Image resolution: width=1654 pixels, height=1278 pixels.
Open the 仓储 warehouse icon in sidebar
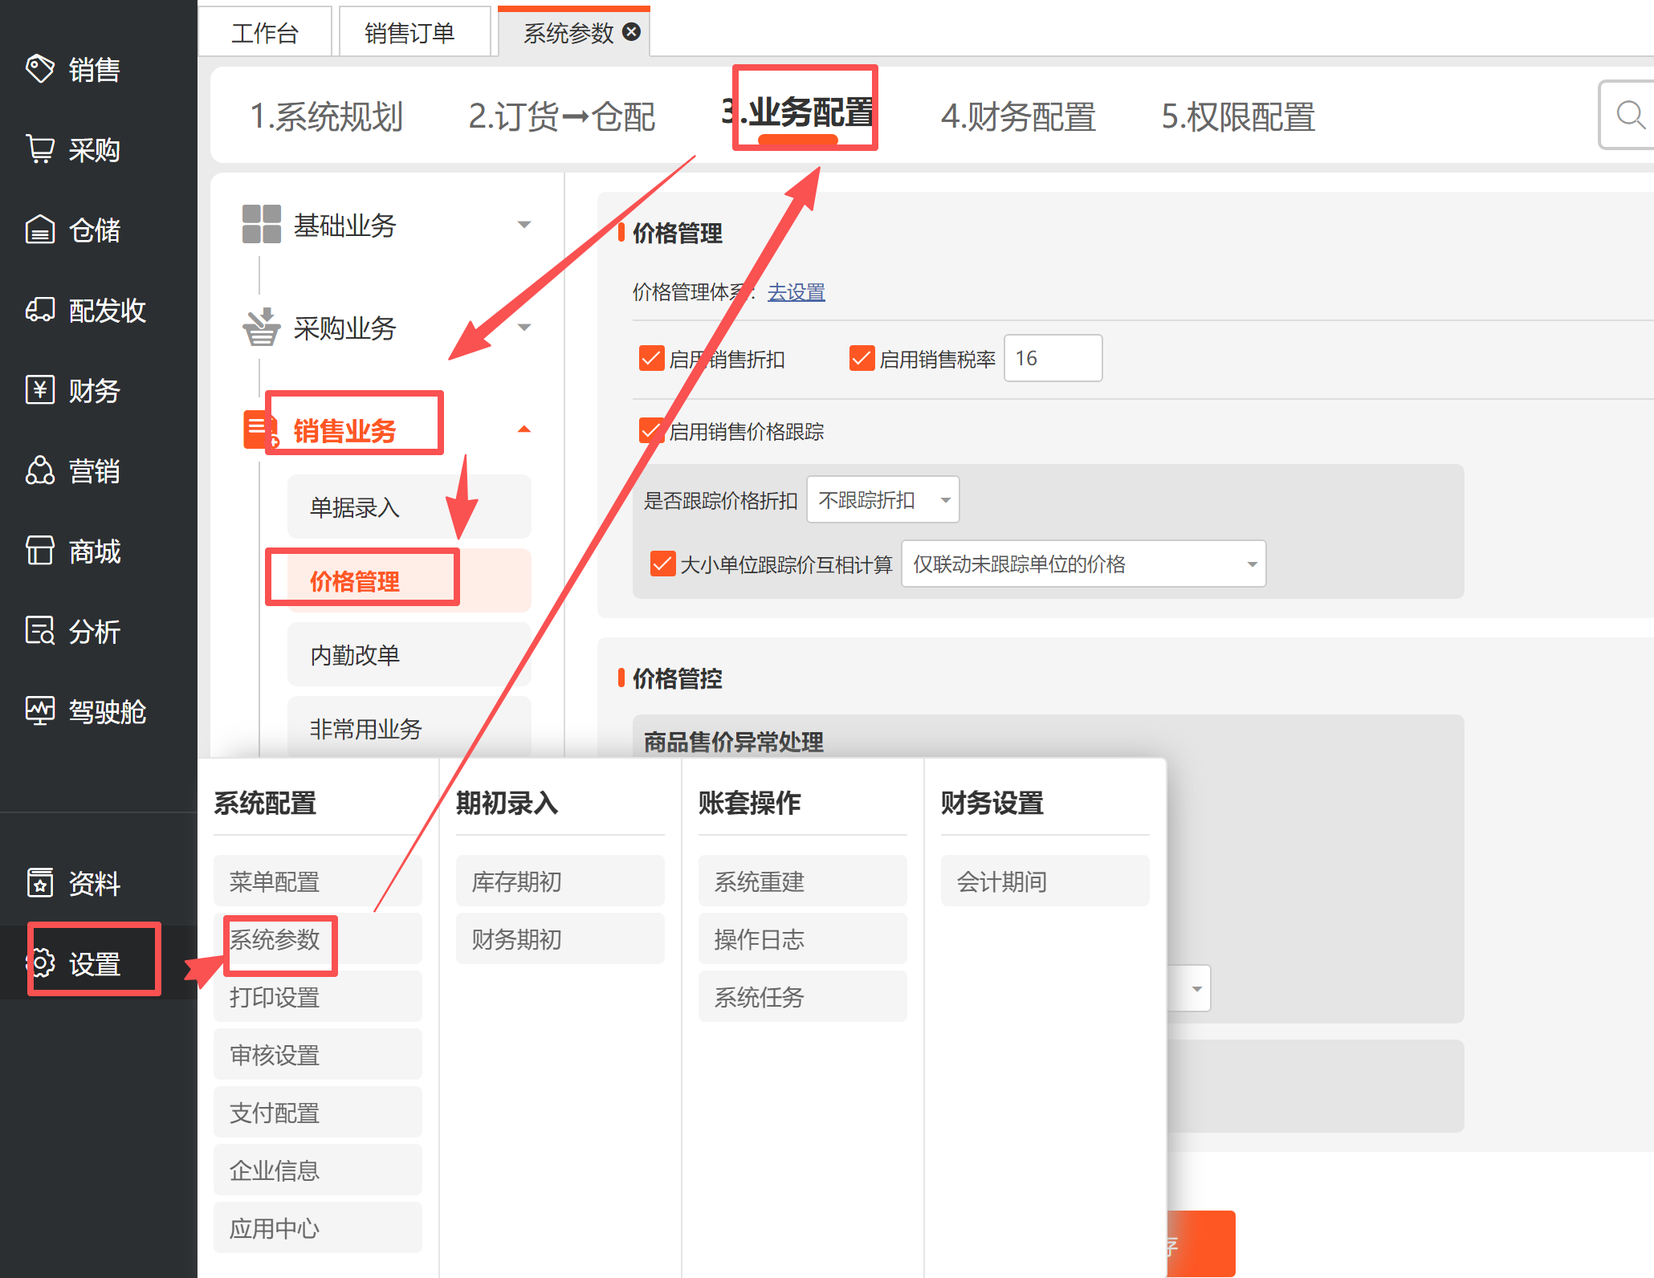40,230
